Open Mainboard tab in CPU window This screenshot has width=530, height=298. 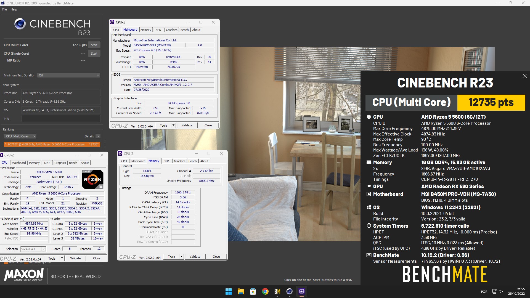click(x=19, y=163)
